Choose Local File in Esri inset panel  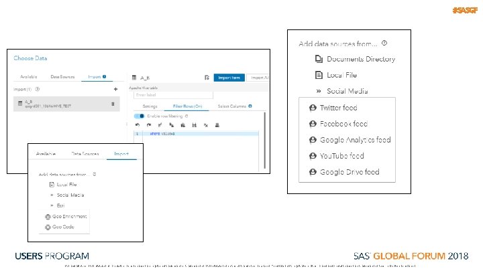(x=66, y=185)
